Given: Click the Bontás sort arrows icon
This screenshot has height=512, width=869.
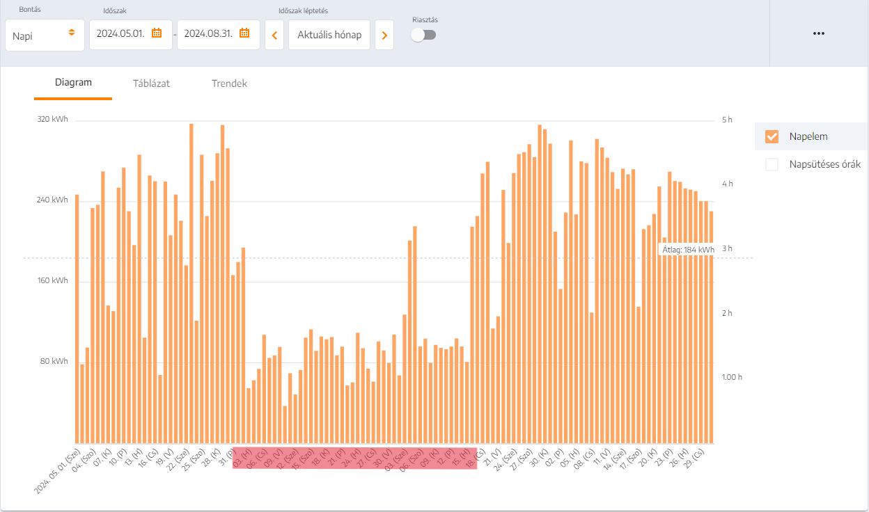Looking at the screenshot, I should pyautogui.click(x=71, y=33).
